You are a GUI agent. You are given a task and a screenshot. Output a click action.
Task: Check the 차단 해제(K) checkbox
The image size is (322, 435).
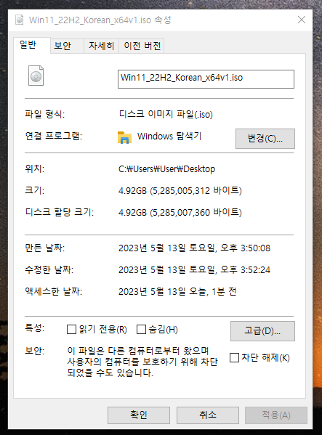click(234, 357)
